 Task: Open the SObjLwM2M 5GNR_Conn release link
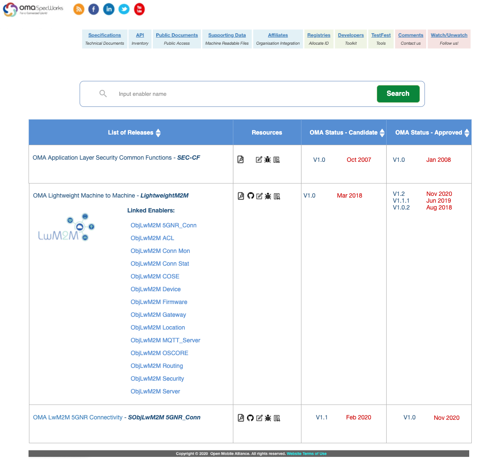pos(117,417)
